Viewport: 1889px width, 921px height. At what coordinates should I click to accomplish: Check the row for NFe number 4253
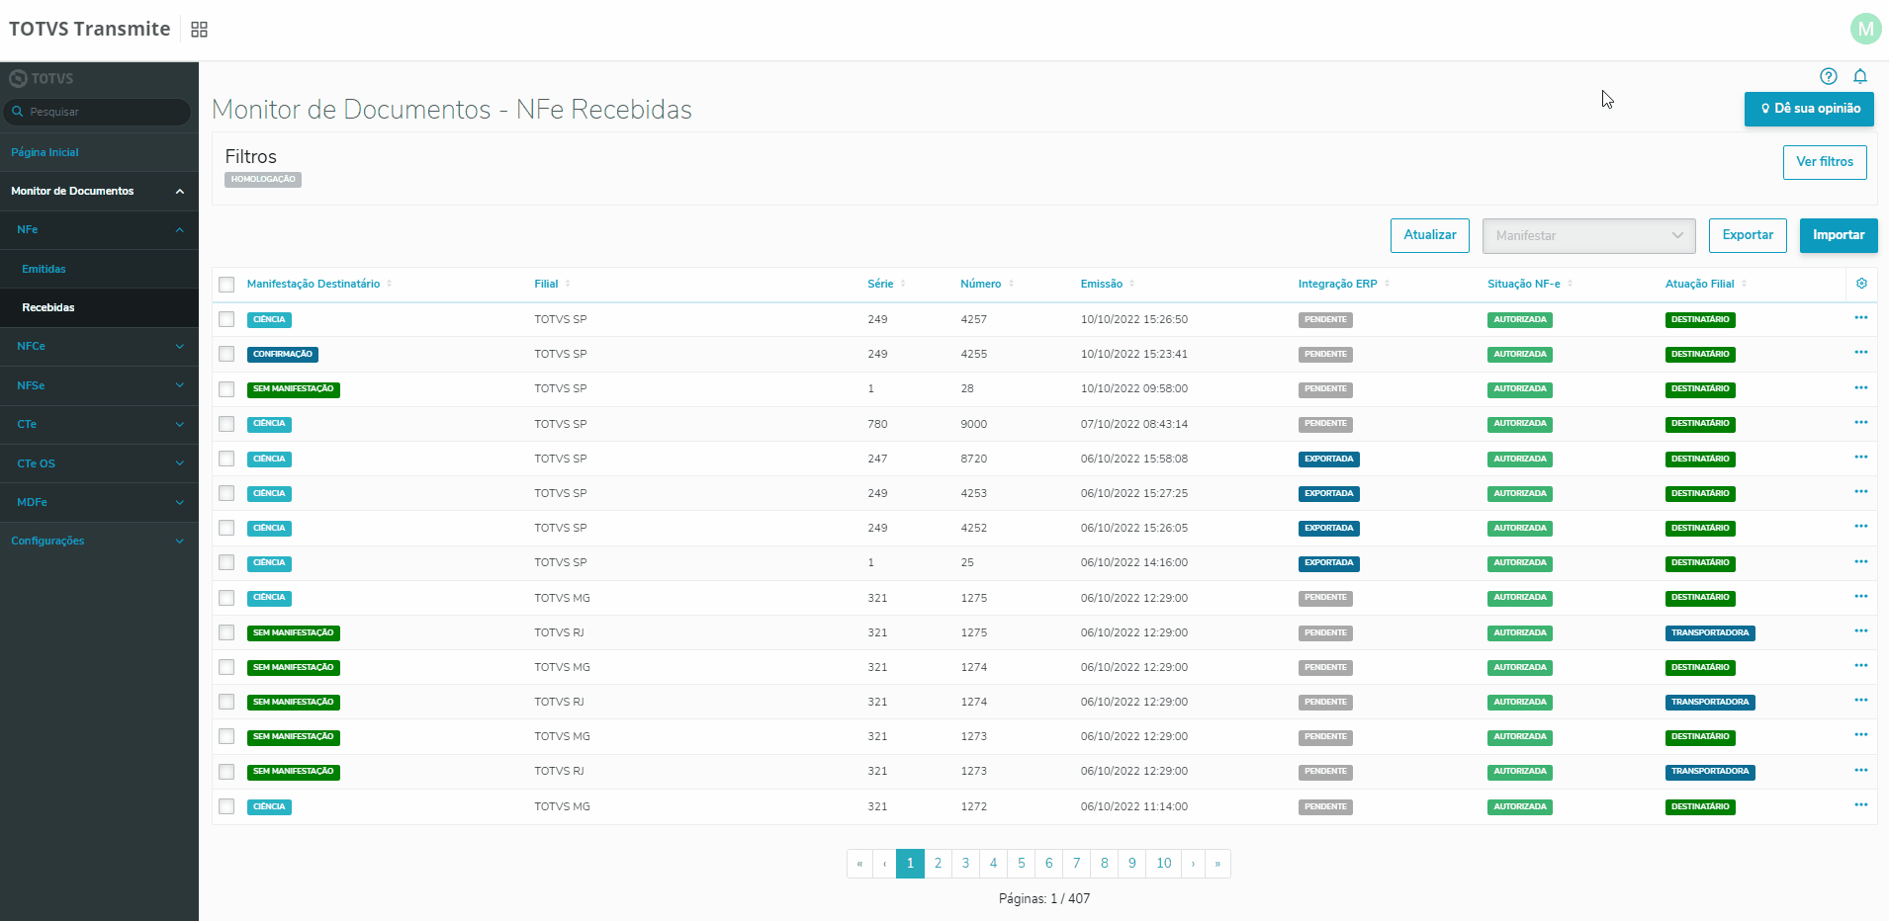tap(226, 493)
